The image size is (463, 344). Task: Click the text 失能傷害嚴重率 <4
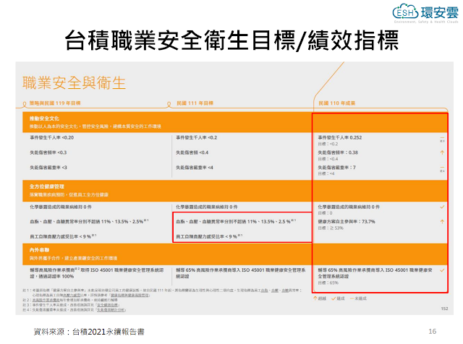[x=195, y=168]
